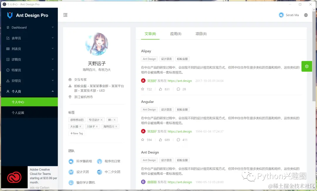Switch to the 应用(8) tab

(175, 33)
